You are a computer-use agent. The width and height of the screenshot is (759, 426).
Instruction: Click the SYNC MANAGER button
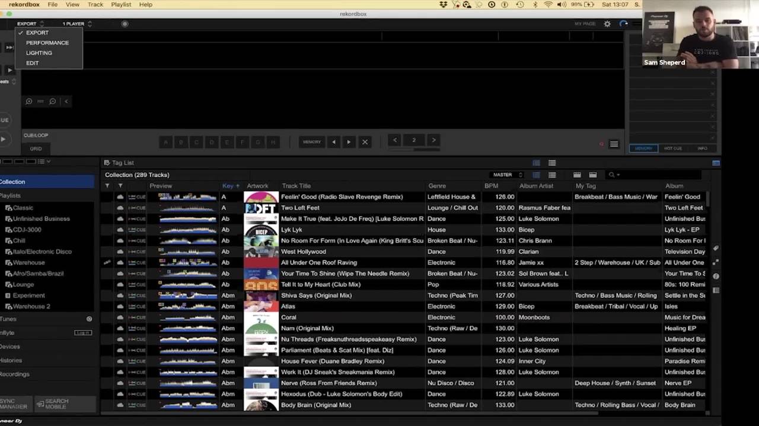tap(14, 404)
